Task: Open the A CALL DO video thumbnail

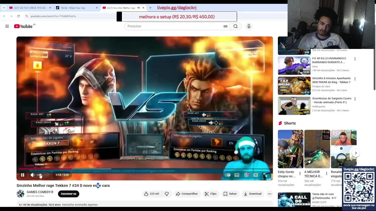Action: [294, 200]
